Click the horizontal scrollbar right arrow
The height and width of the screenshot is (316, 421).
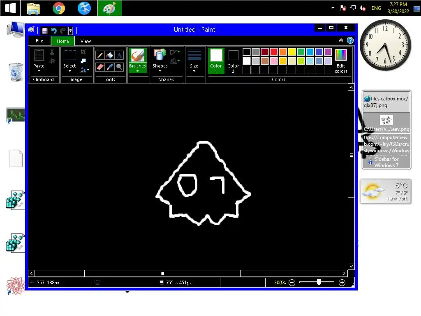click(x=344, y=274)
